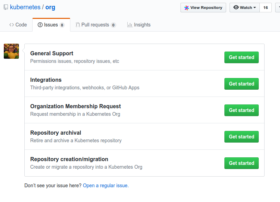280x202 pixels.
Task: Click the Pull requests merge icon
Action: (78, 25)
